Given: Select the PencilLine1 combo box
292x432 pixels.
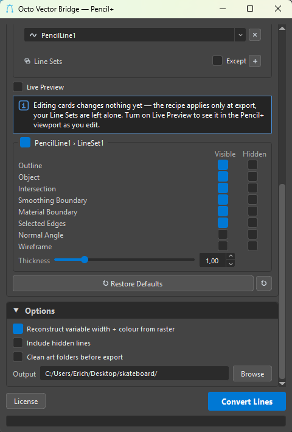Looking at the screenshot, I should [134, 35].
